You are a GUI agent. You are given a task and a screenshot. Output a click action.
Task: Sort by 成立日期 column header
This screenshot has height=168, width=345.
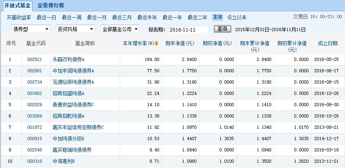click(328, 44)
